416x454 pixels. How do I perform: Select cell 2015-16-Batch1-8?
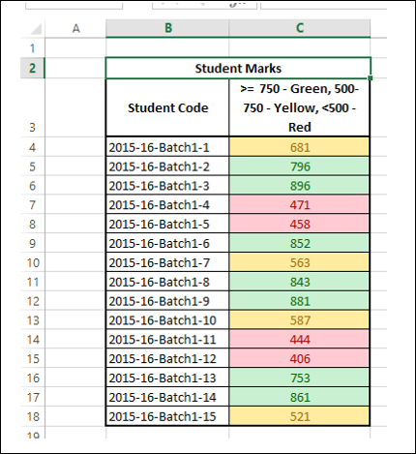[167, 282]
